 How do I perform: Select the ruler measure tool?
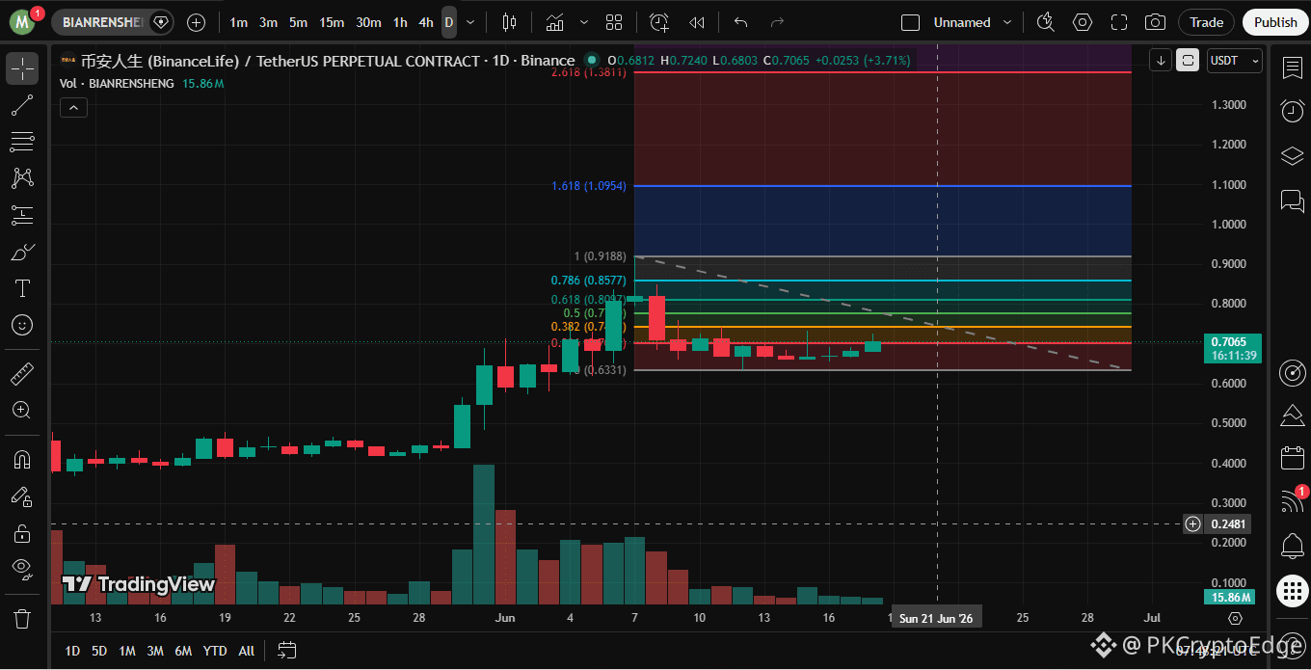click(22, 373)
